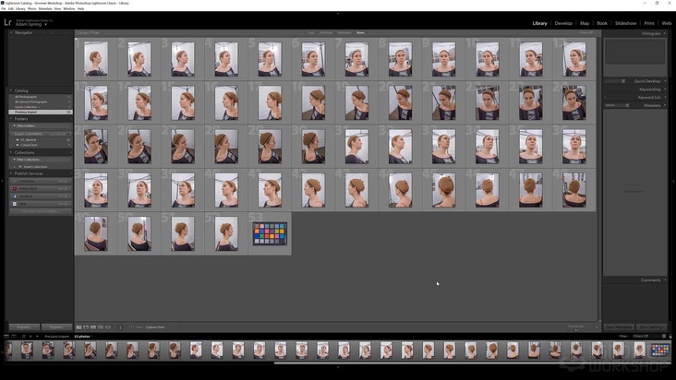The width and height of the screenshot is (676, 380).
Task: Expand the Keywording panel
Action: pyautogui.click(x=665, y=89)
